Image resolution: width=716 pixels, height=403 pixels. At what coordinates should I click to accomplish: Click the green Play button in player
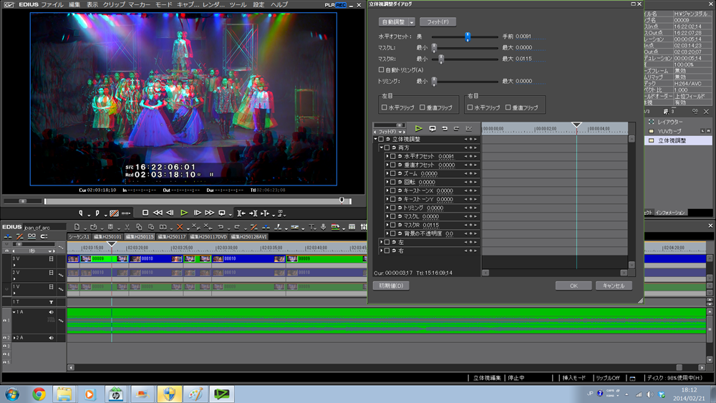(x=183, y=213)
